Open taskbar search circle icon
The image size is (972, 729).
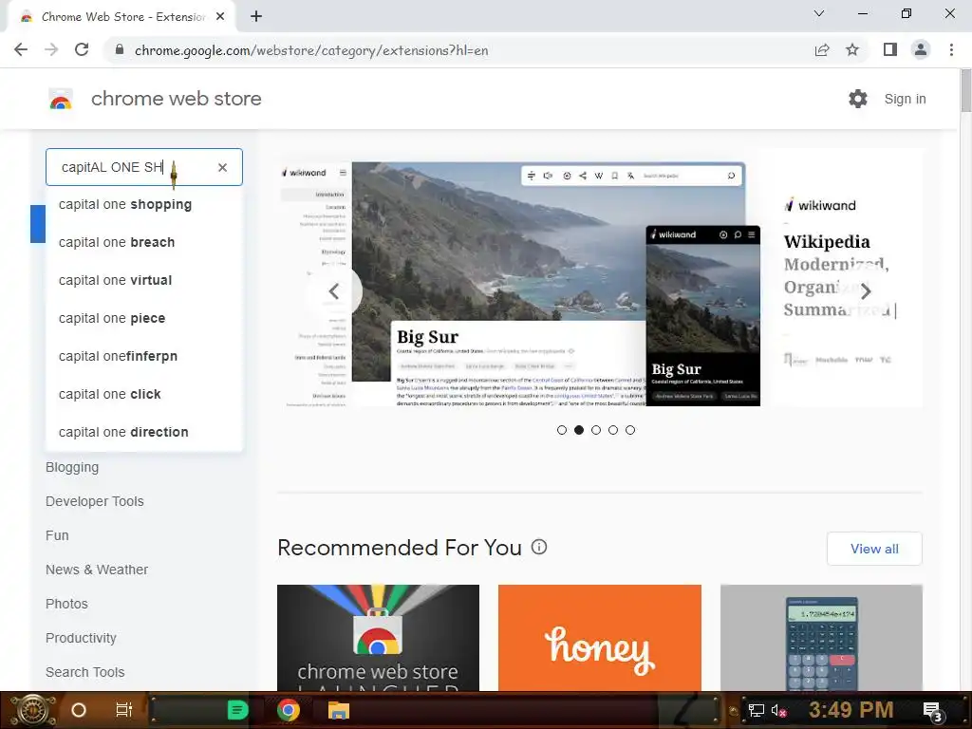click(x=78, y=710)
